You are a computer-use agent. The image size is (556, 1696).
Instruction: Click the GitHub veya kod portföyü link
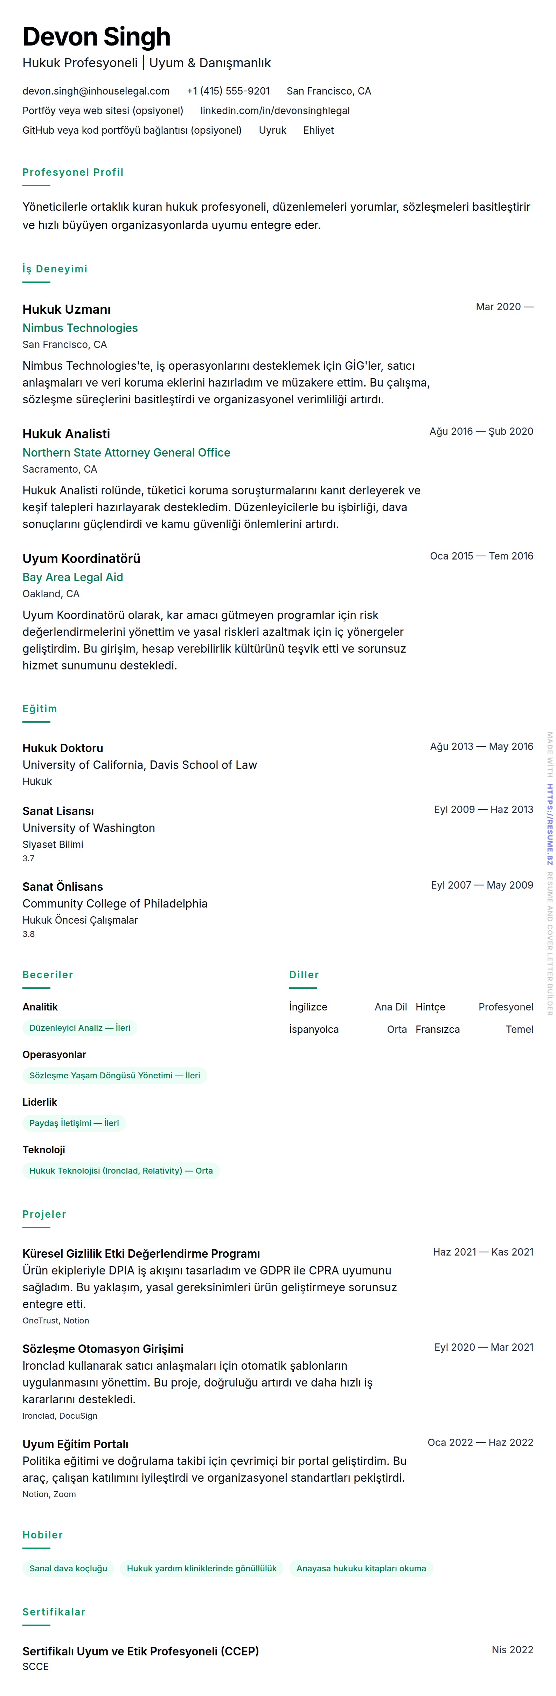(132, 130)
